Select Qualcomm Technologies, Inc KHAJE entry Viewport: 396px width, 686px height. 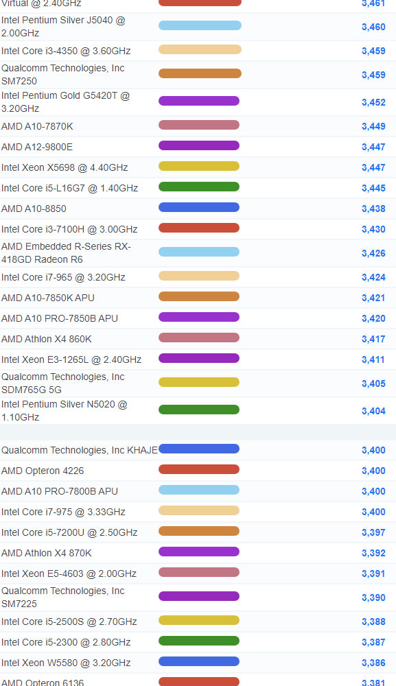[80, 450]
